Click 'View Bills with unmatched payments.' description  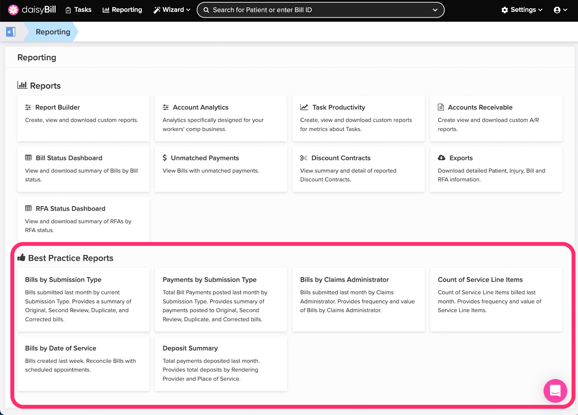point(211,171)
